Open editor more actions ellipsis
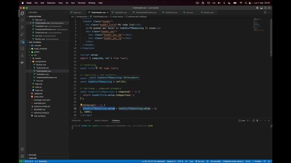291x163 pixels. (x=269, y=12)
